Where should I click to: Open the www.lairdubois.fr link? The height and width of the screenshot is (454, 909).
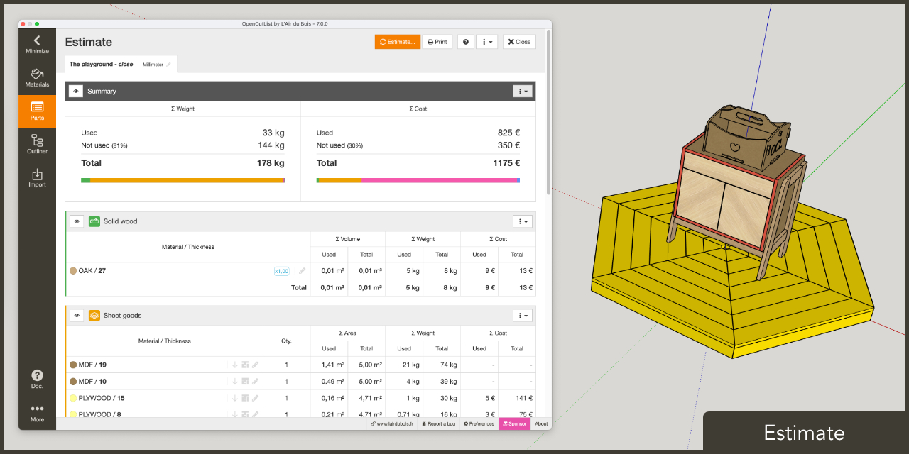coord(392,423)
